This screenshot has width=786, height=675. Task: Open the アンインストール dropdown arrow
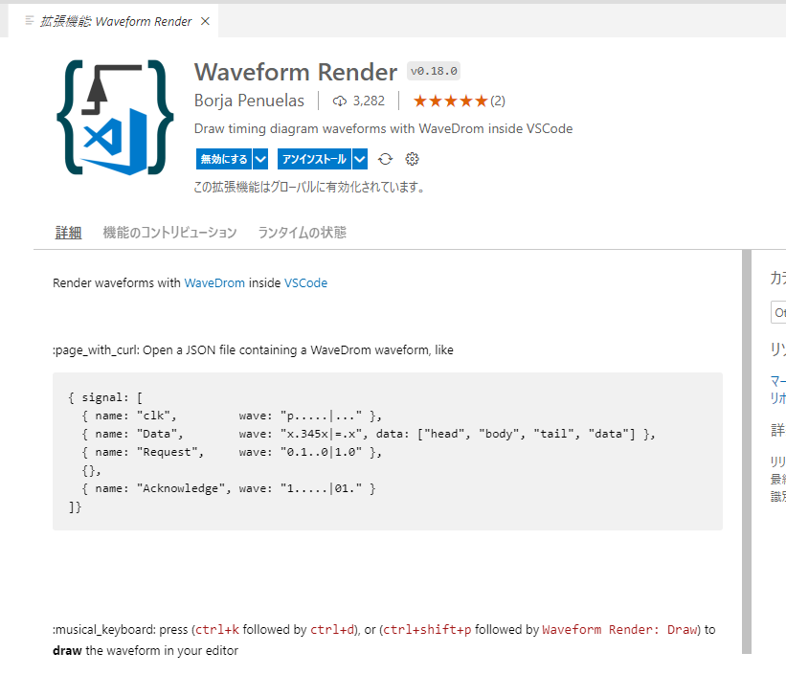(360, 159)
